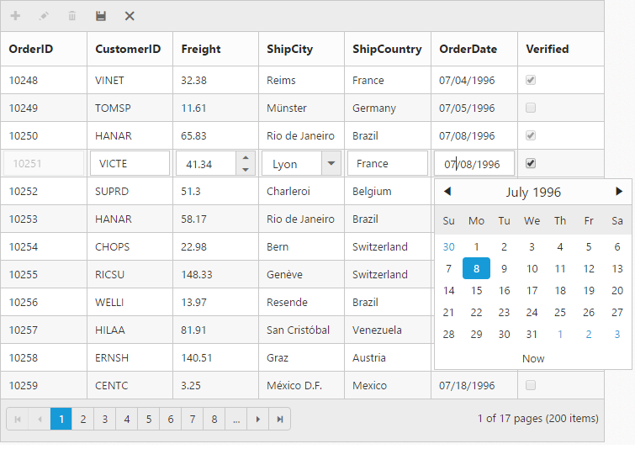Select order 10258 cell
This screenshot has height=449, width=635.
44,357
